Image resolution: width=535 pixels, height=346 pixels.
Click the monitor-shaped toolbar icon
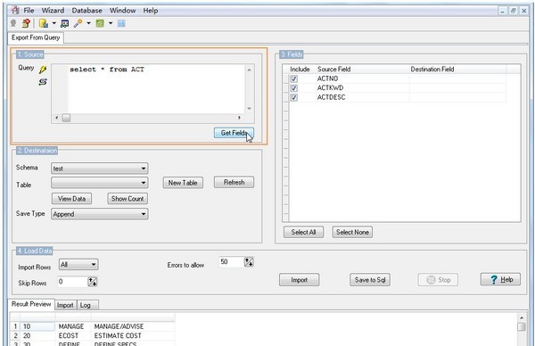64,23
